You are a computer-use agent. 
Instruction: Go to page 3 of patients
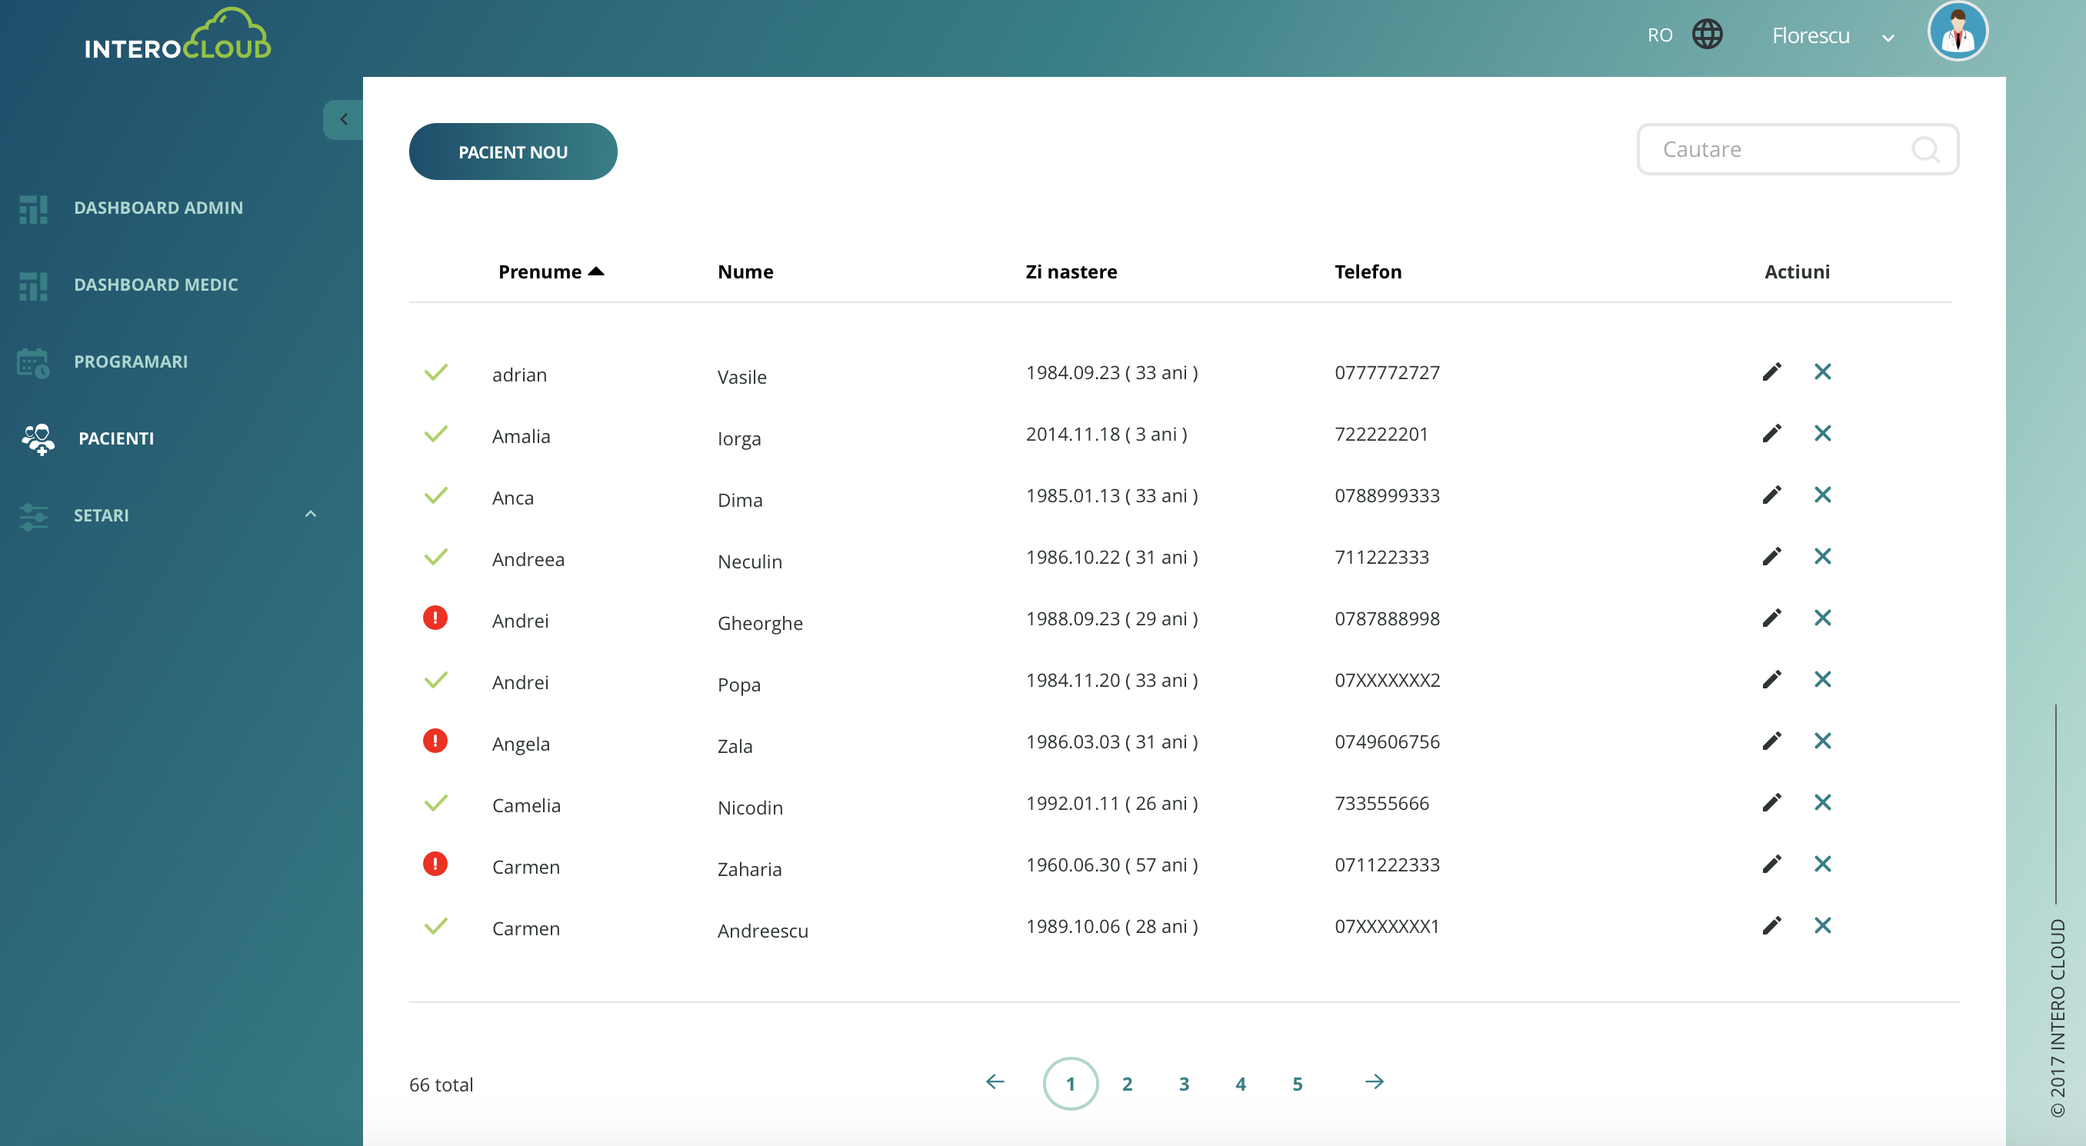pyautogui.click(x=1183, y=1084)
